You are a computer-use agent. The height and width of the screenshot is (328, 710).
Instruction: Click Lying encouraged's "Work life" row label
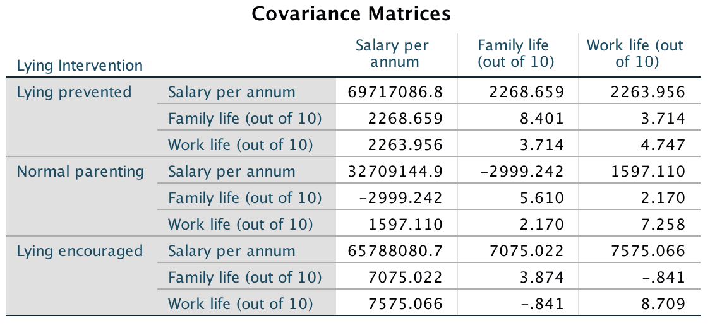tap(240, 304)
